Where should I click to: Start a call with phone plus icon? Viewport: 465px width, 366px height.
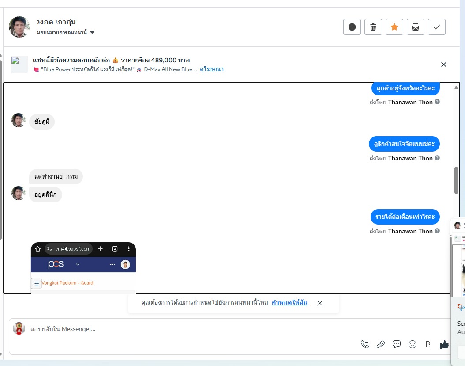pyautogui.click(x=365, y=344)
